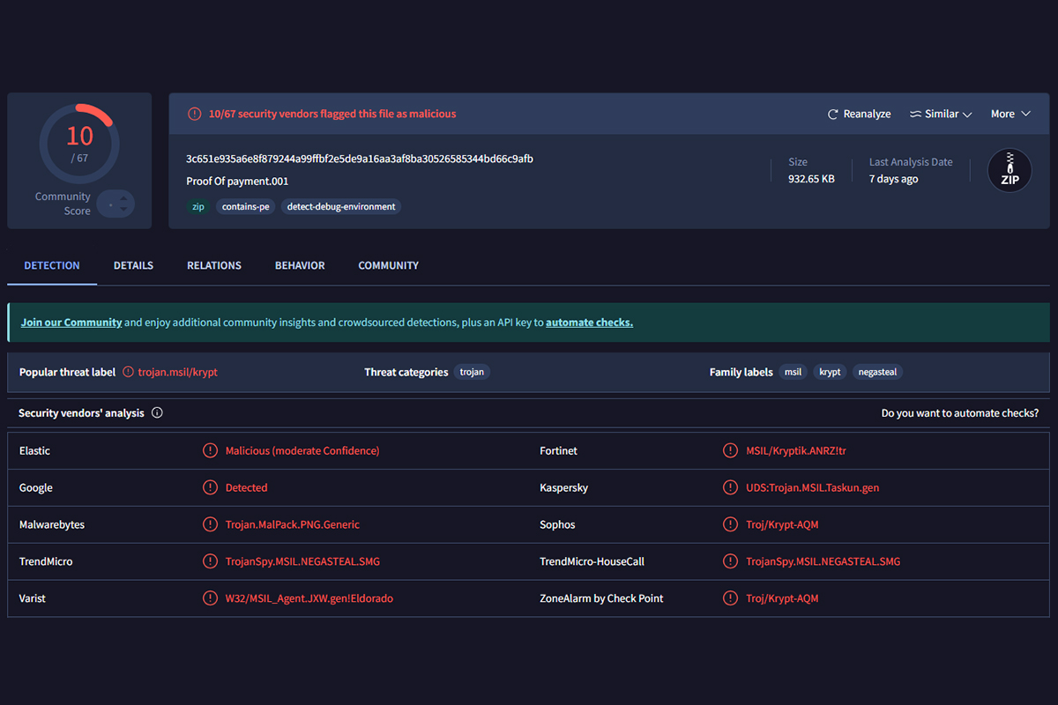Select the RELATIONS tab
1058x705 pixels.
[x=214, y=265]
